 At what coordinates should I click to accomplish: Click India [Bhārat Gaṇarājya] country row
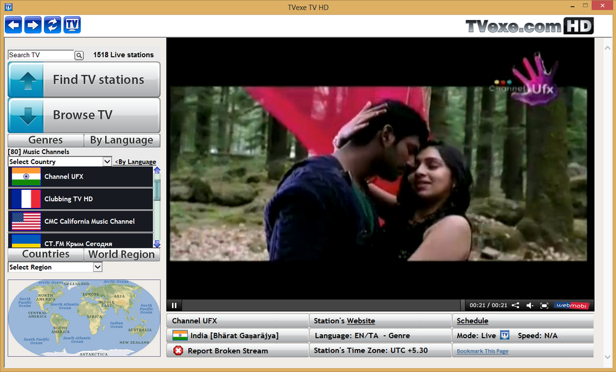pyautogui.click(x=238, y=335)
